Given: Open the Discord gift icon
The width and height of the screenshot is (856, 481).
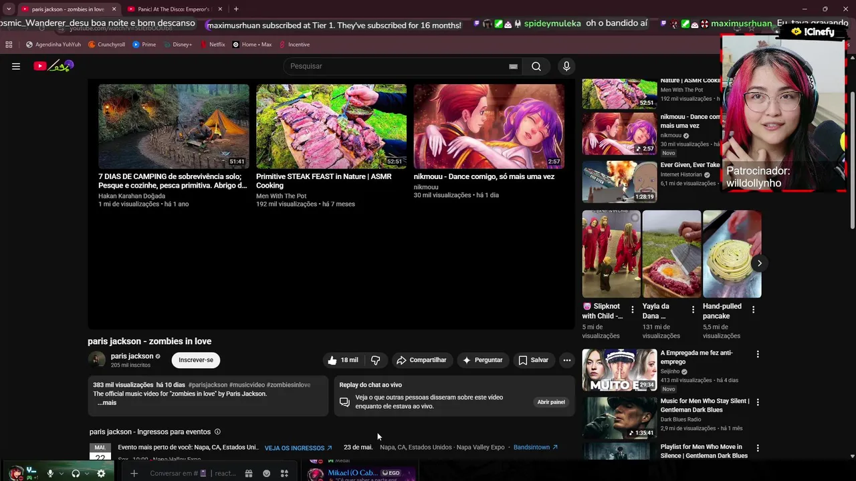Looking at the screenshot, I should coord(249,474).
